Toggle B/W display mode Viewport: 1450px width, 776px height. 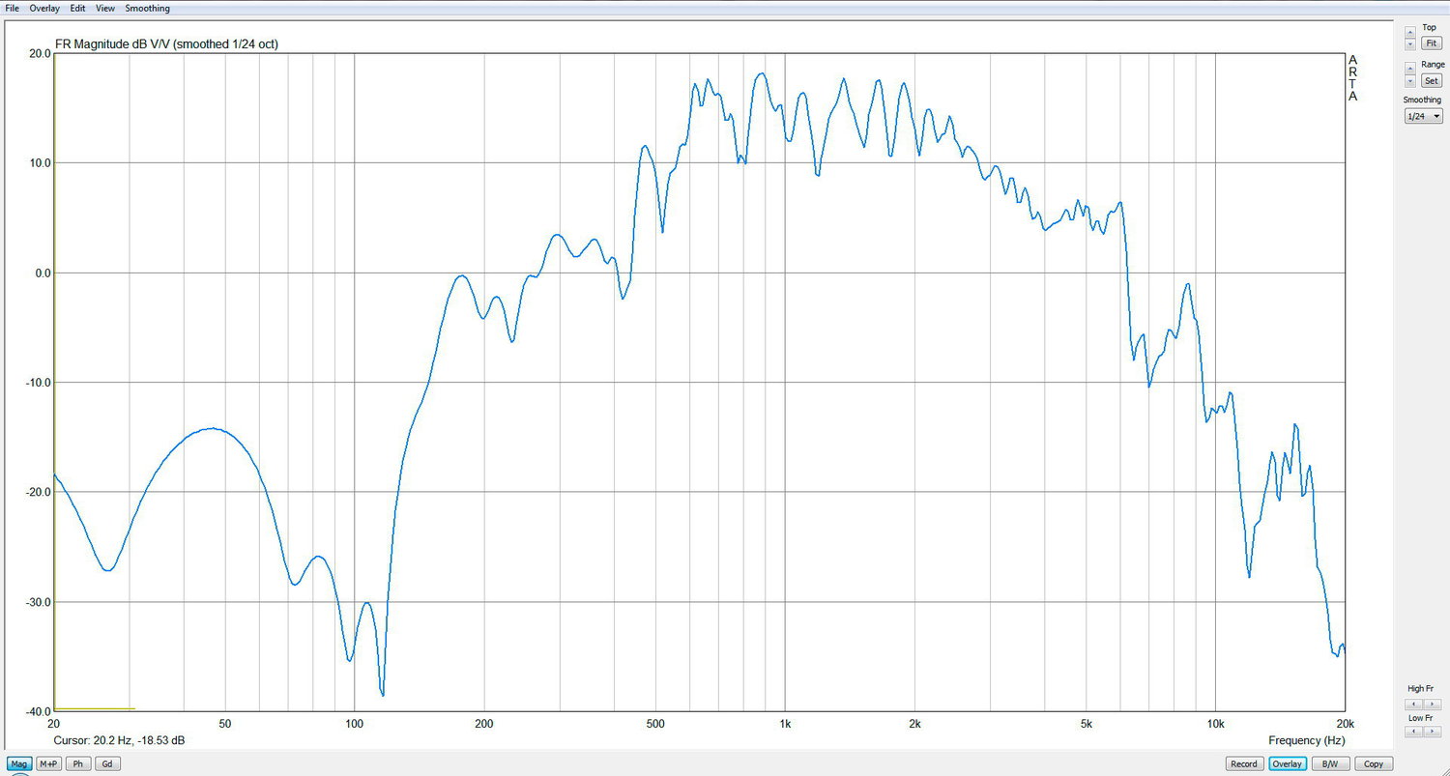pyautogui.click(x=1330, y=763)
